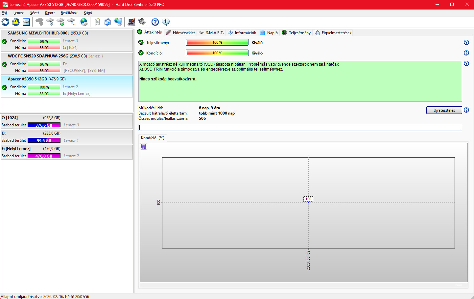Viewport: 474px width, 299px height.
Task: Click the 100 data point on chart
Action: click(308, 203)
